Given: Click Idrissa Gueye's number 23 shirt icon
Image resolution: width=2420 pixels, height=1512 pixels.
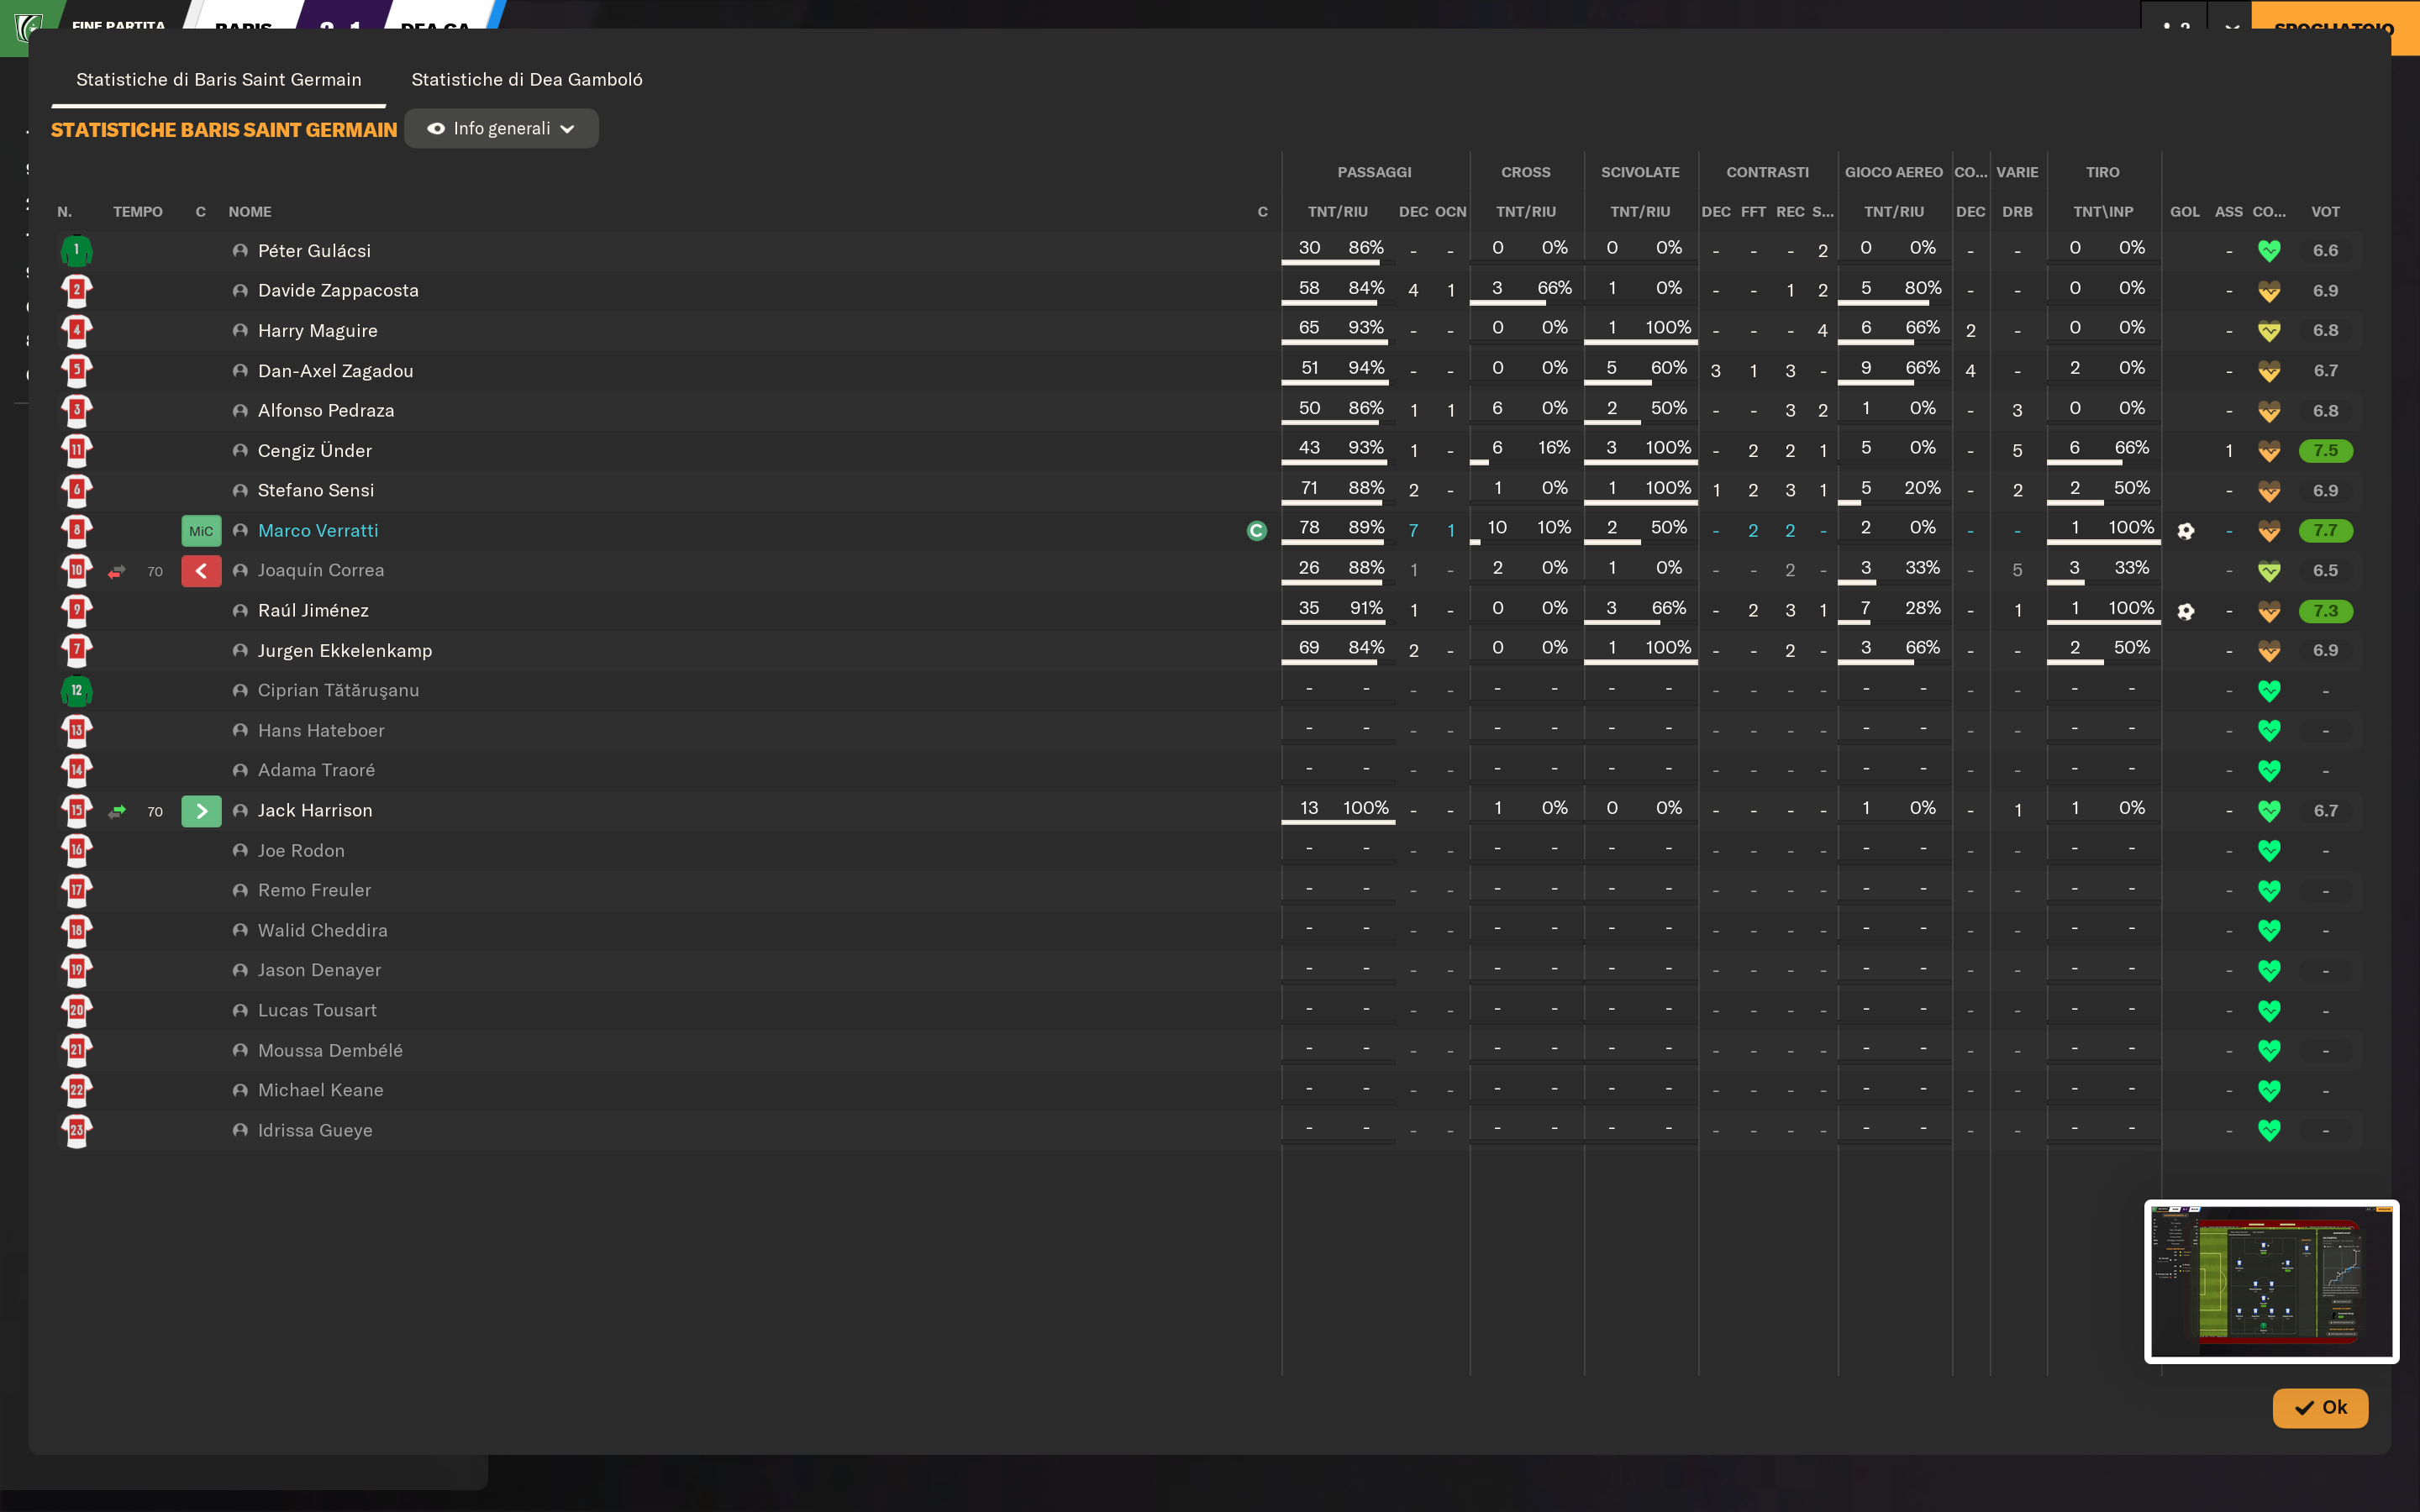Looking at the screenshot, I should pos(77,1130).
